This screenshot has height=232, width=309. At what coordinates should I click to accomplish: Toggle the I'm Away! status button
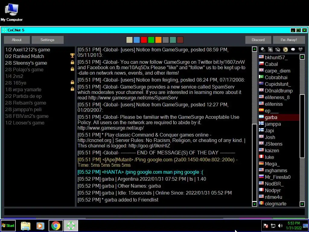tap(289, 40)
